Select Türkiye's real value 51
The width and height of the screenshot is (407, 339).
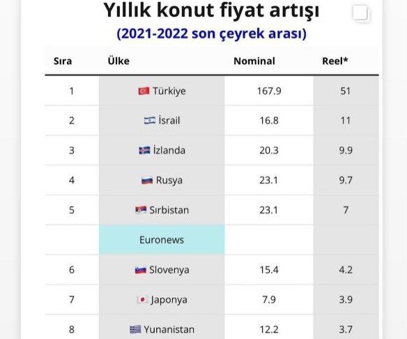tap(346, 91)
